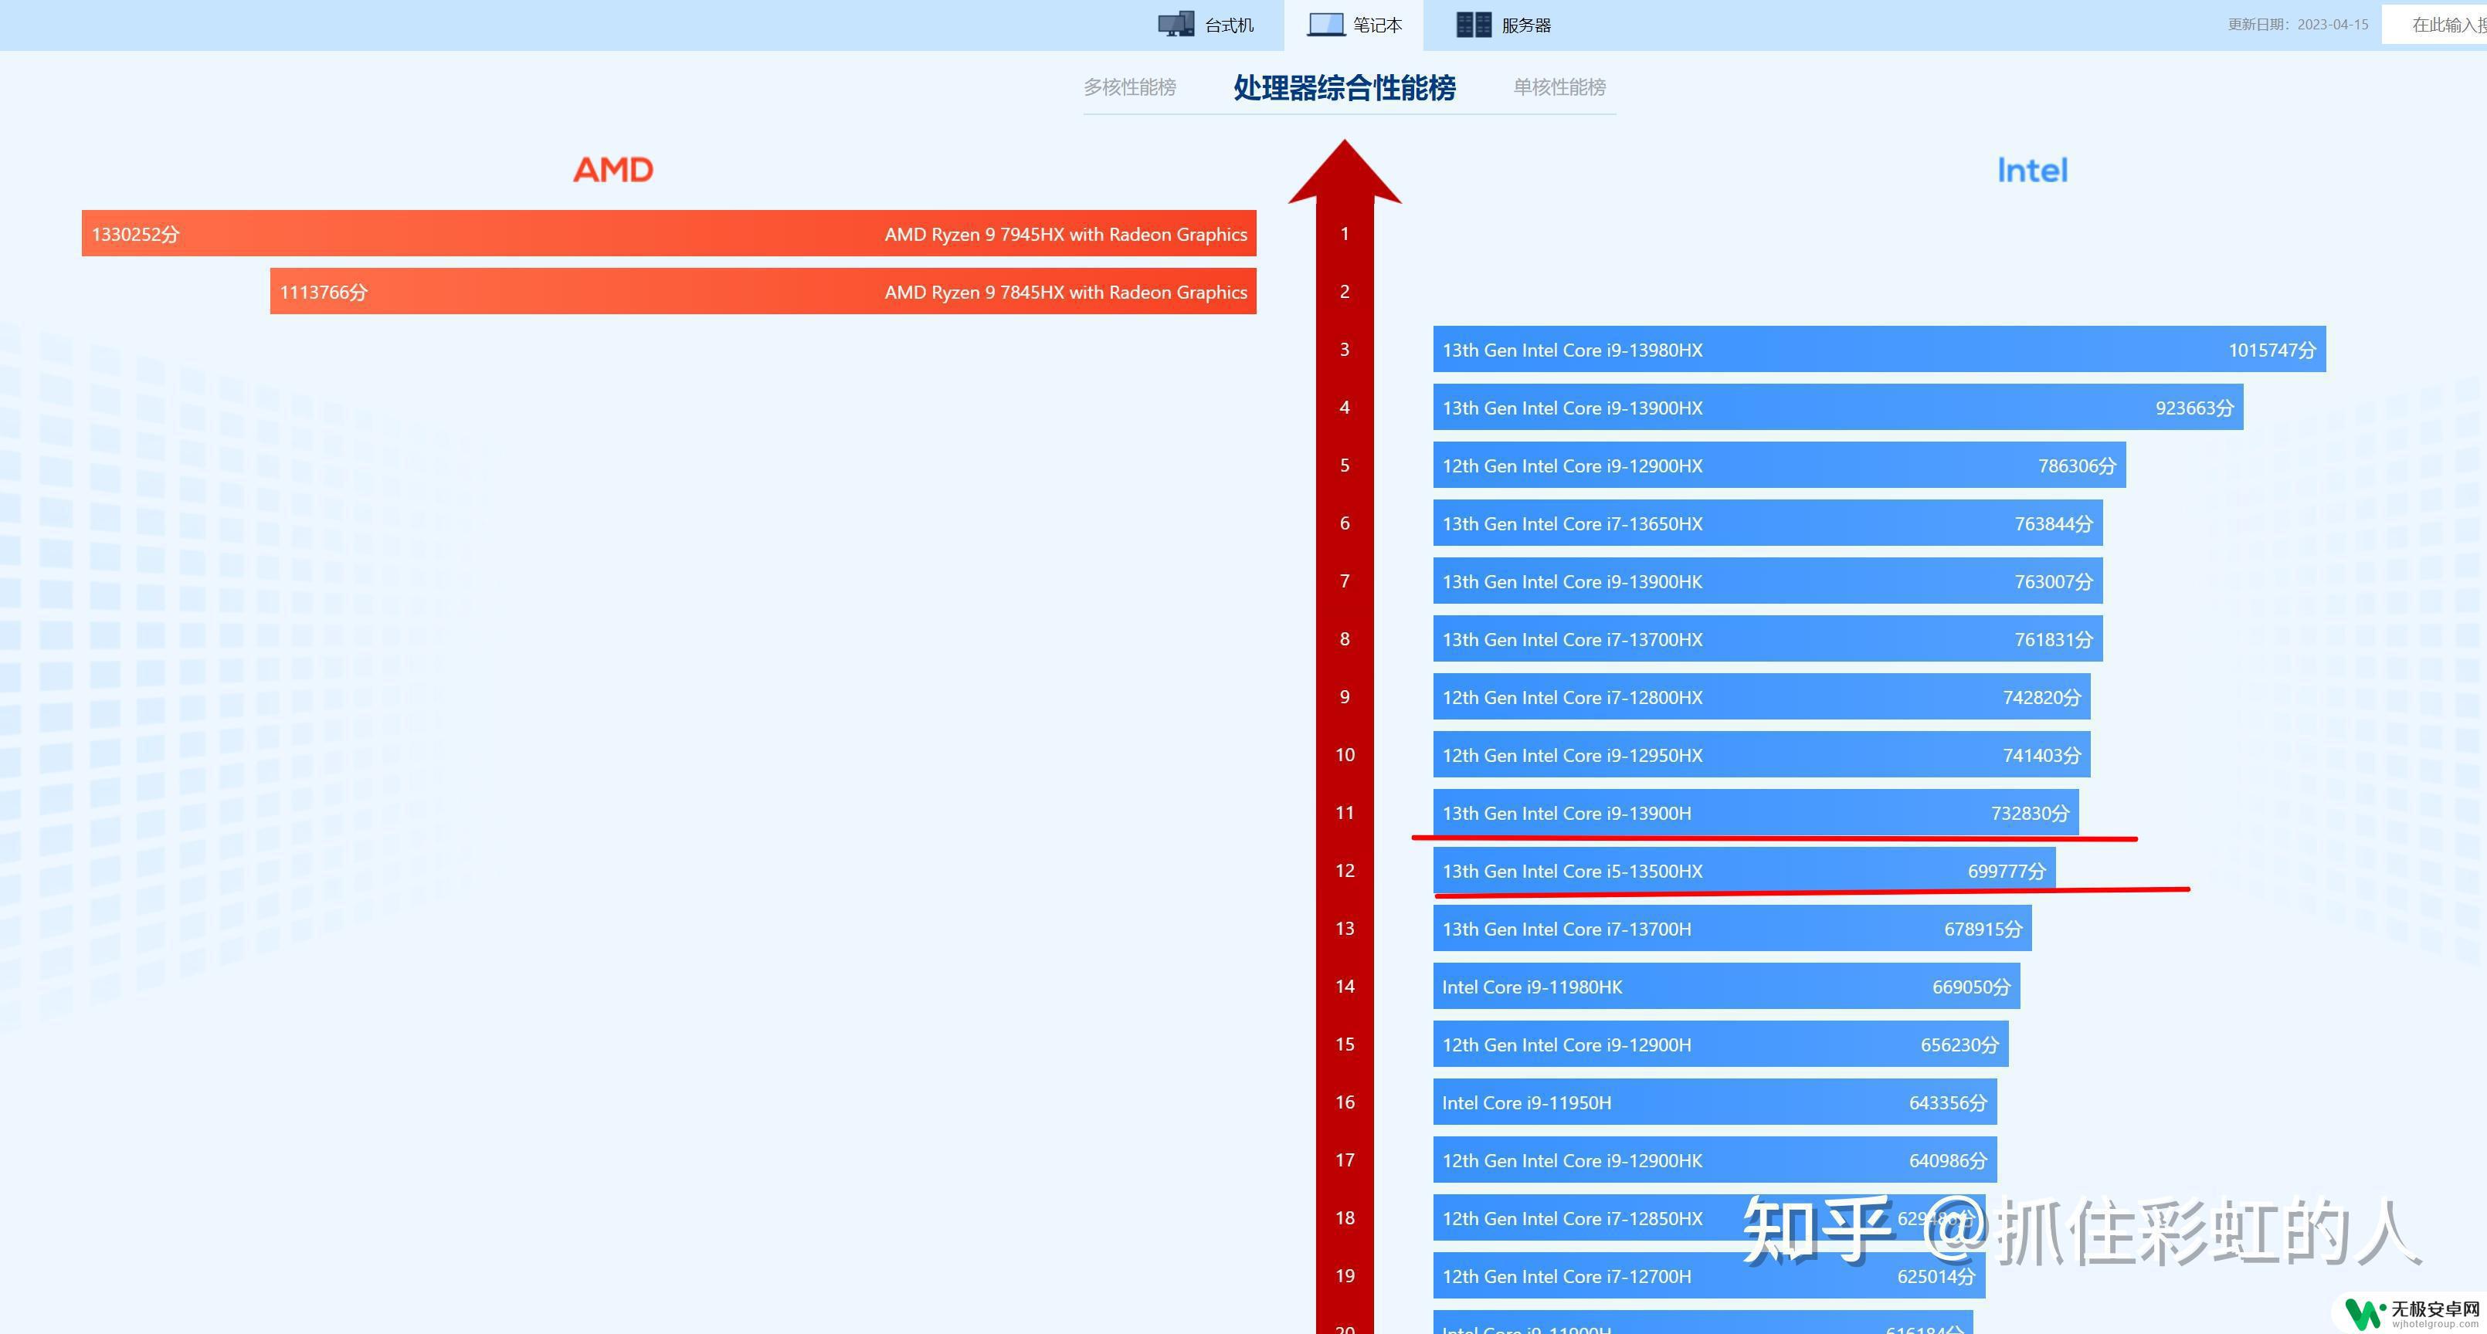The height and width of the screenshot is (1334, 2487).
Task: Click the Intel Core i9-11950H bar
Action: pos(1715,1102)
